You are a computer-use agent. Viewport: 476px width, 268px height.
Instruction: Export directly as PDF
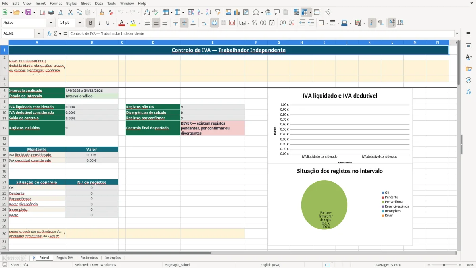pyautogui.click(x=42, y=12)
